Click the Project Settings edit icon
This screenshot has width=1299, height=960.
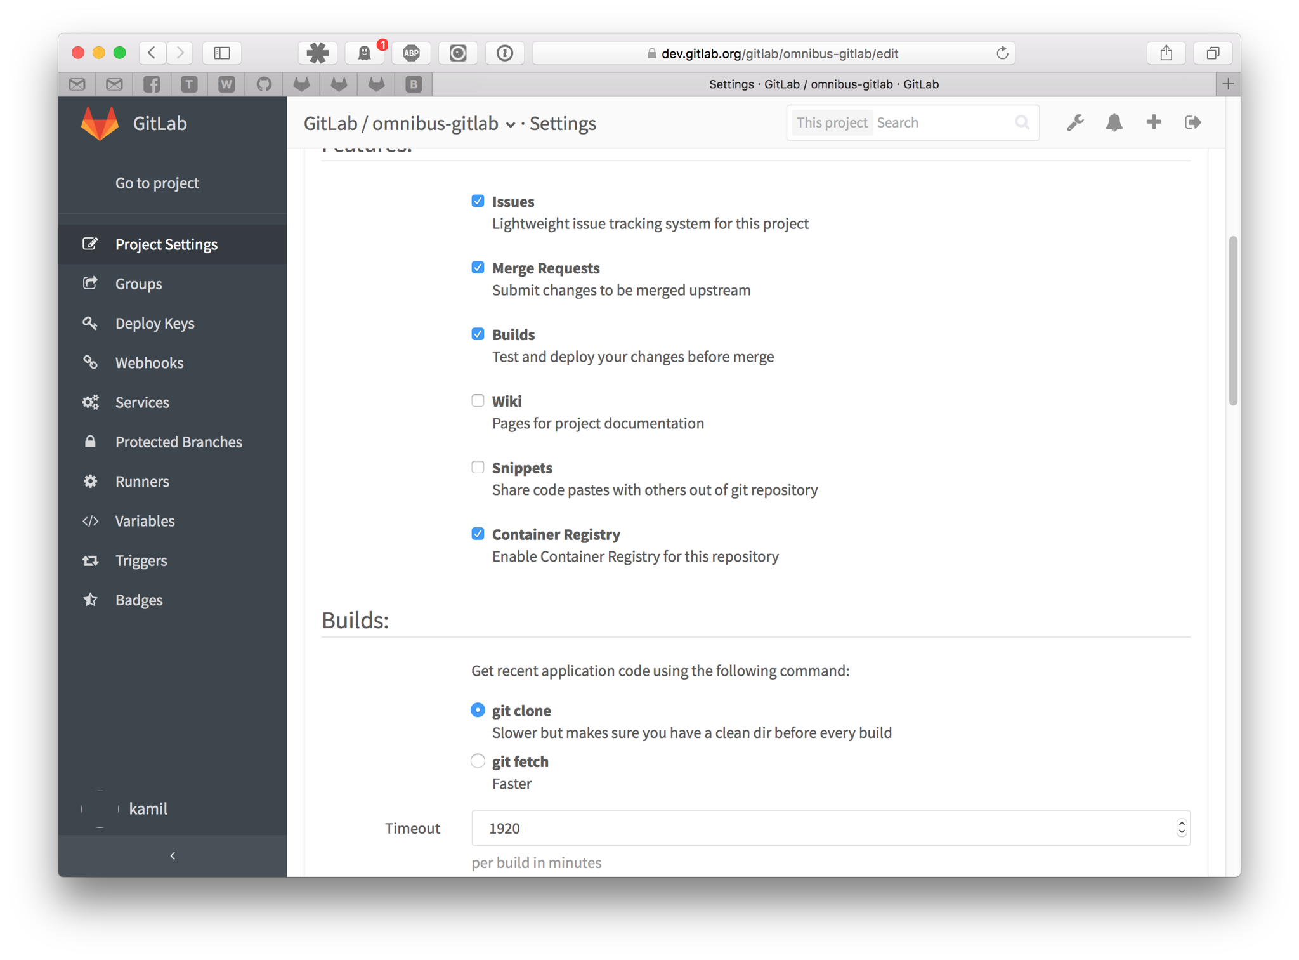click(x=91, y=244)
